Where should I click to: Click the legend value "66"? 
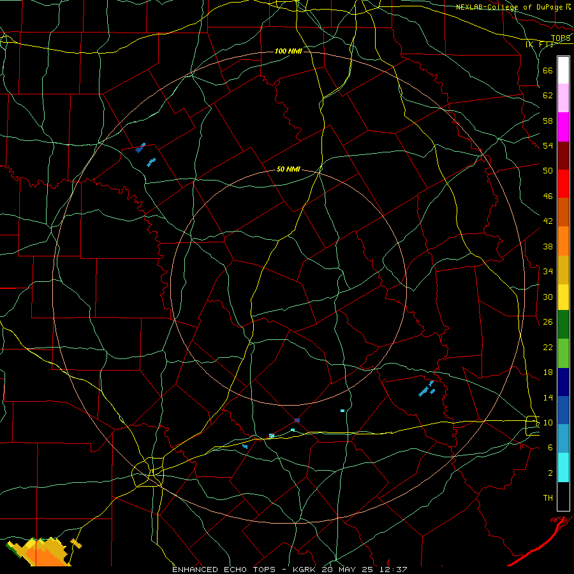pyautogui.click(x=548, y=70)
